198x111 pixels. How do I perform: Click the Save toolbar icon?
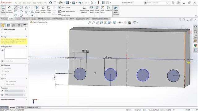tap(67, 3)
